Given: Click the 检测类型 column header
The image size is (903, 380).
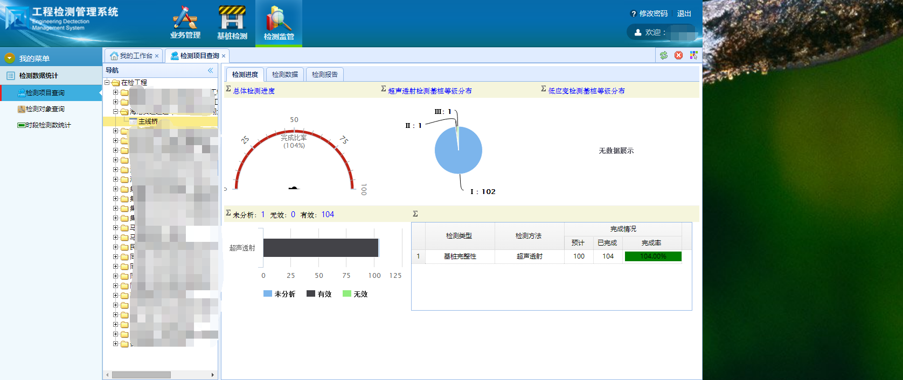Looking at the screenshot, I should [460, 236].
